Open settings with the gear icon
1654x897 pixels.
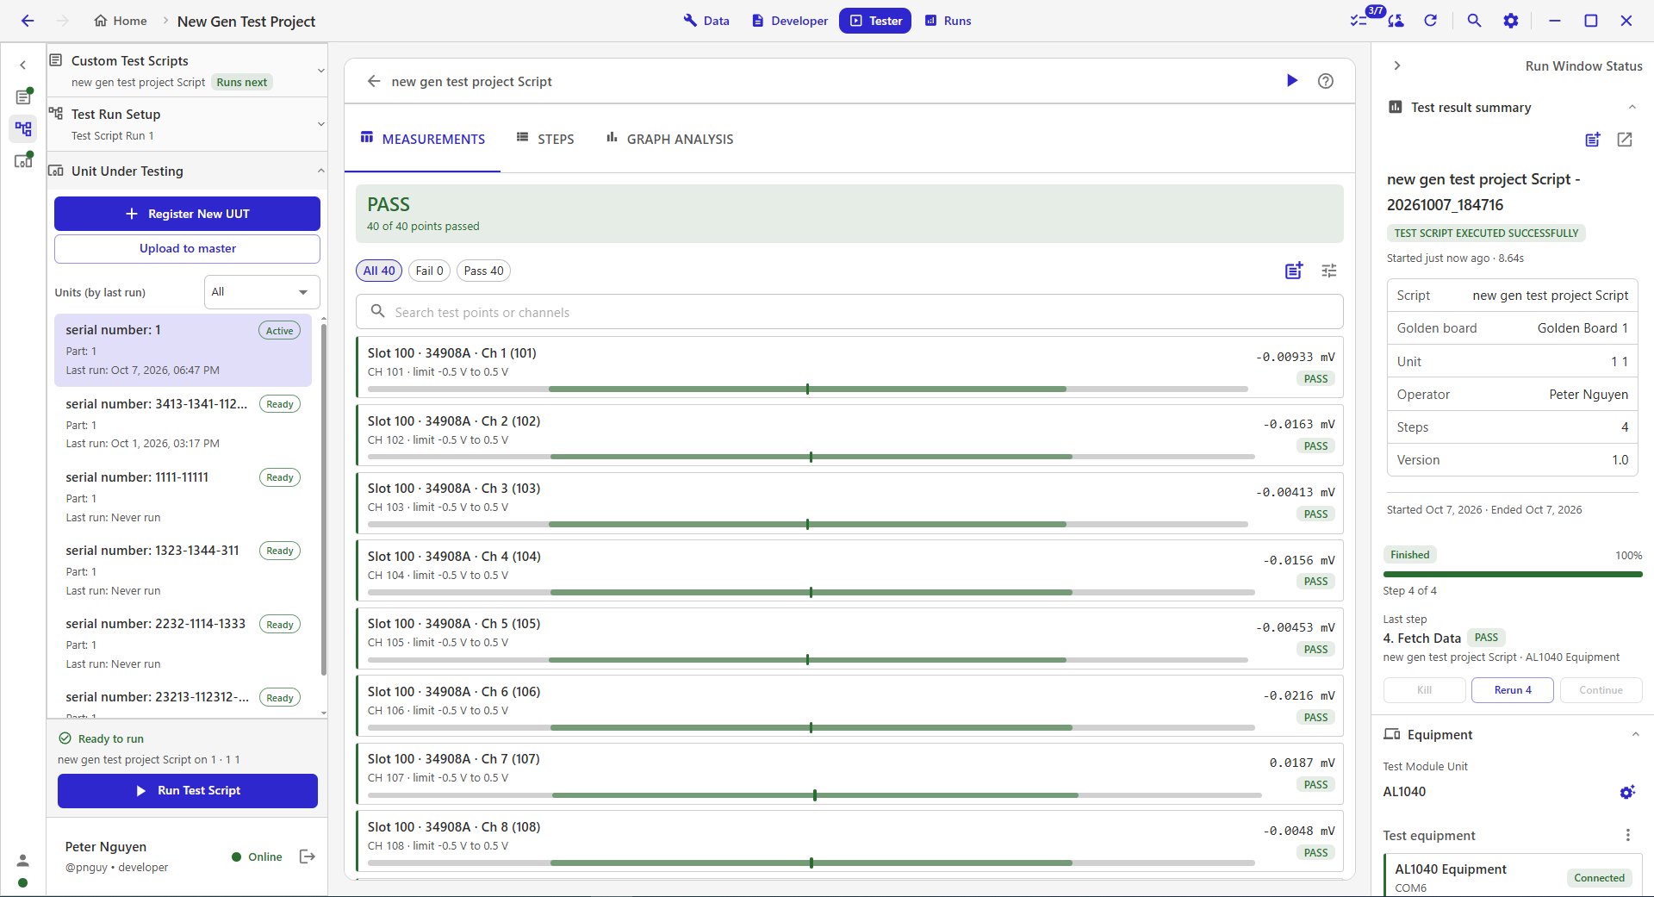[1511, 21]
